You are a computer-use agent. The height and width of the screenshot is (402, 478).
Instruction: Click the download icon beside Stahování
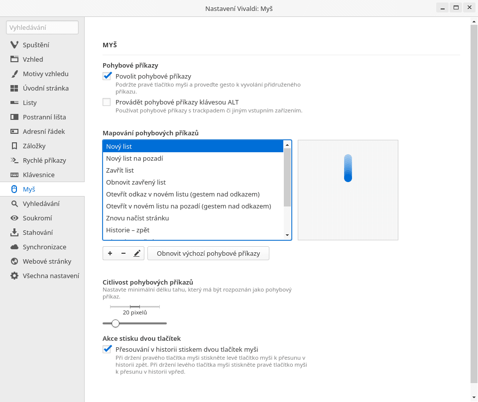click(x=14, y=232)
